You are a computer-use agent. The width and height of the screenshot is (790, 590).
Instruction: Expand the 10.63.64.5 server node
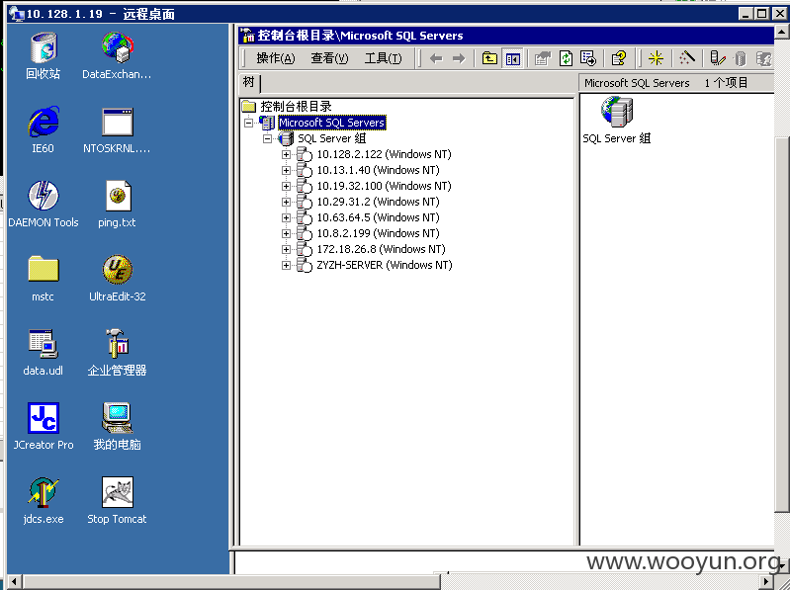[286, 218]
